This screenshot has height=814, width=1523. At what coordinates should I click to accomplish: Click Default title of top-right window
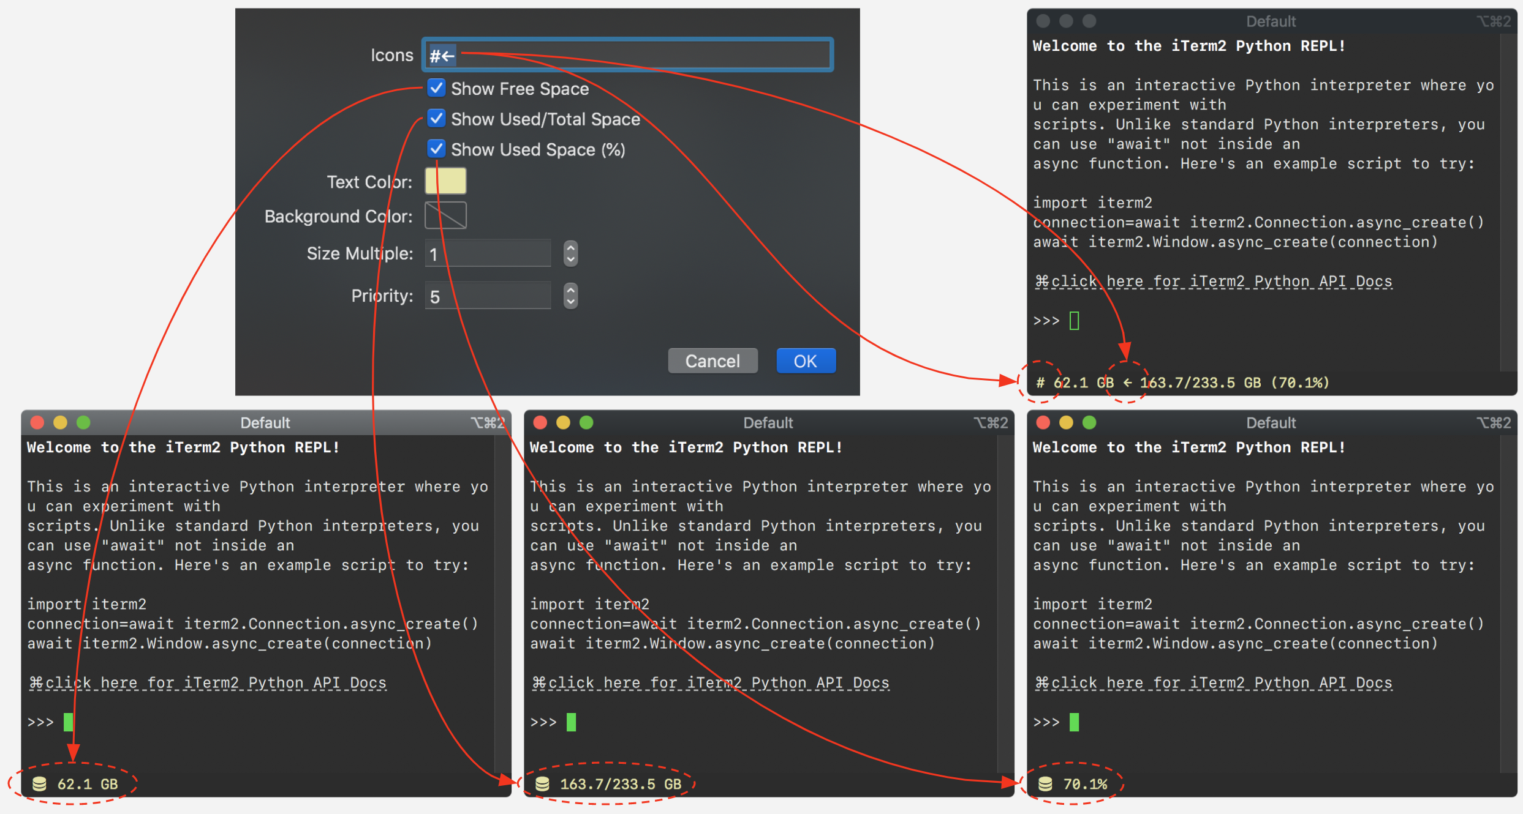click(1271, 21)
